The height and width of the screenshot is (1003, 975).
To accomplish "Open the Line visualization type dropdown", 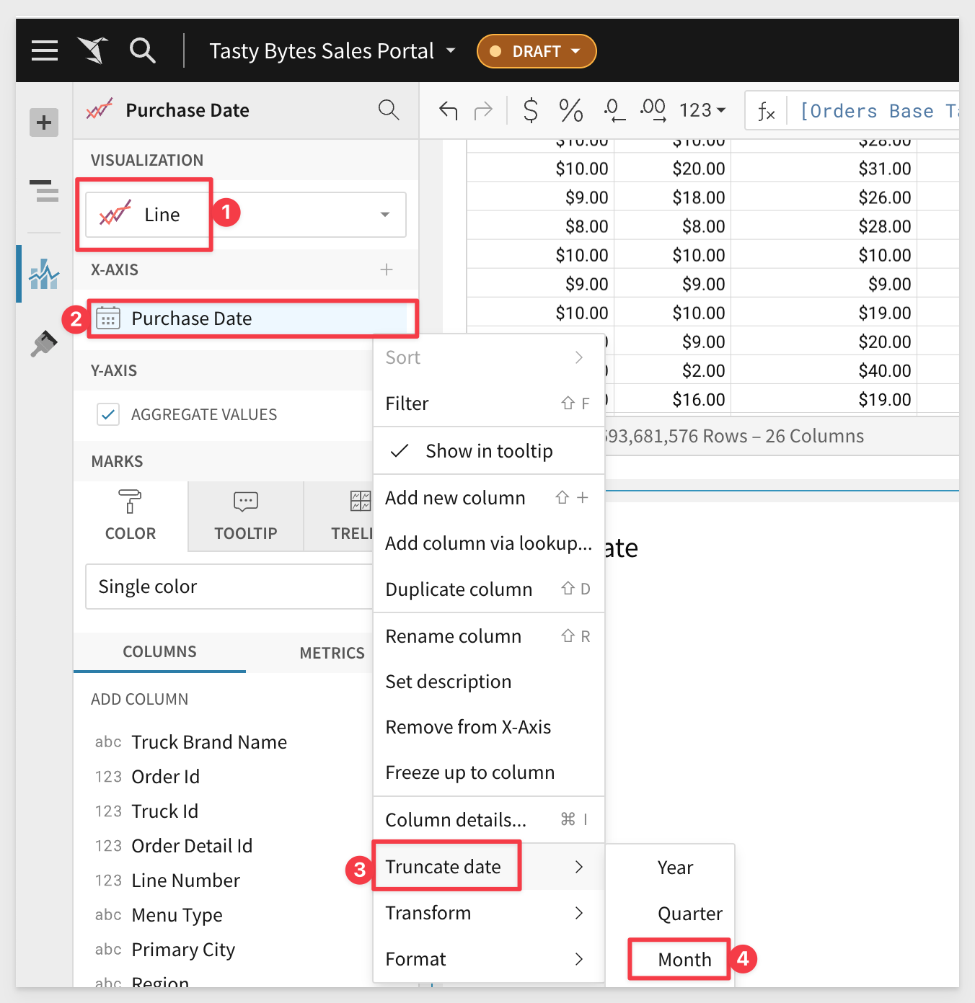I will coord(245,215).
